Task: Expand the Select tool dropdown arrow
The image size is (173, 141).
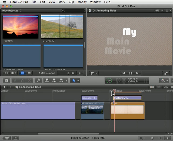Action: coord(78,81)
